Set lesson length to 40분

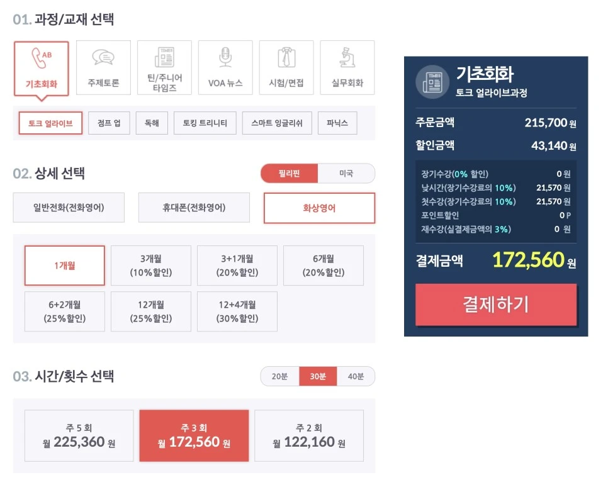pos(356,376)
